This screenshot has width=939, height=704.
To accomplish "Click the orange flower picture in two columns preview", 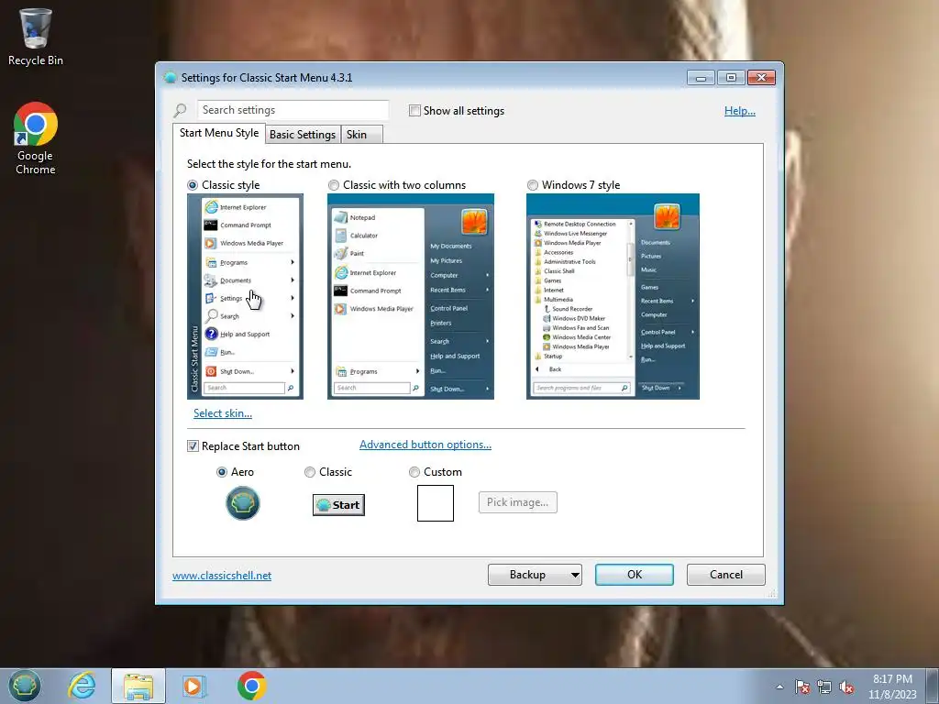I will 474,221.
